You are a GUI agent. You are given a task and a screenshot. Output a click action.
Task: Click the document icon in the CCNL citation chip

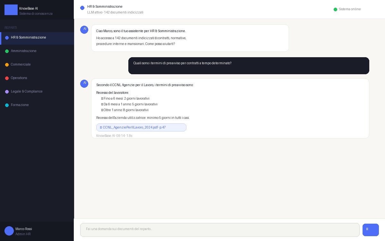101,128
